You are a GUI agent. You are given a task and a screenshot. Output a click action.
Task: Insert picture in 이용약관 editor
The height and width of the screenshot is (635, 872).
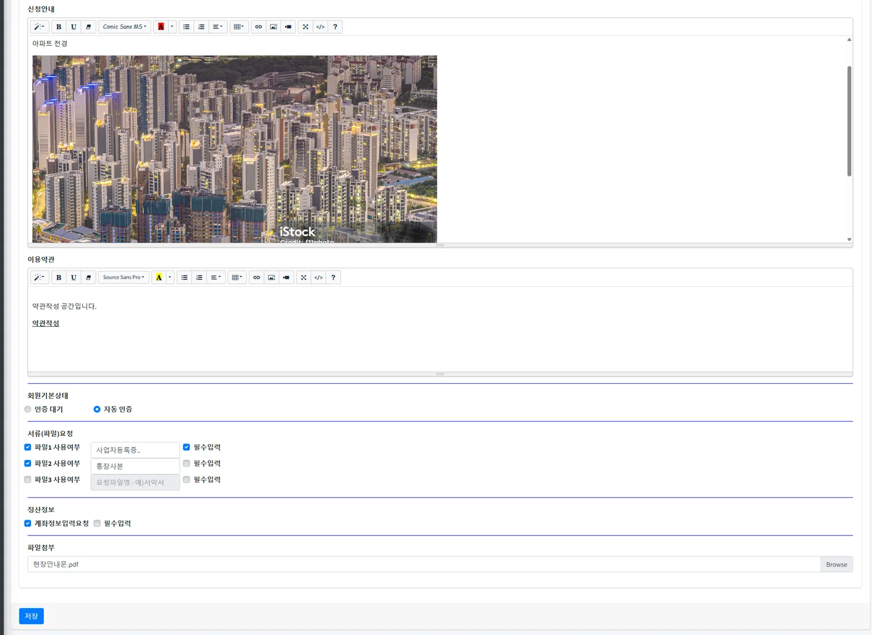(271, 278)
